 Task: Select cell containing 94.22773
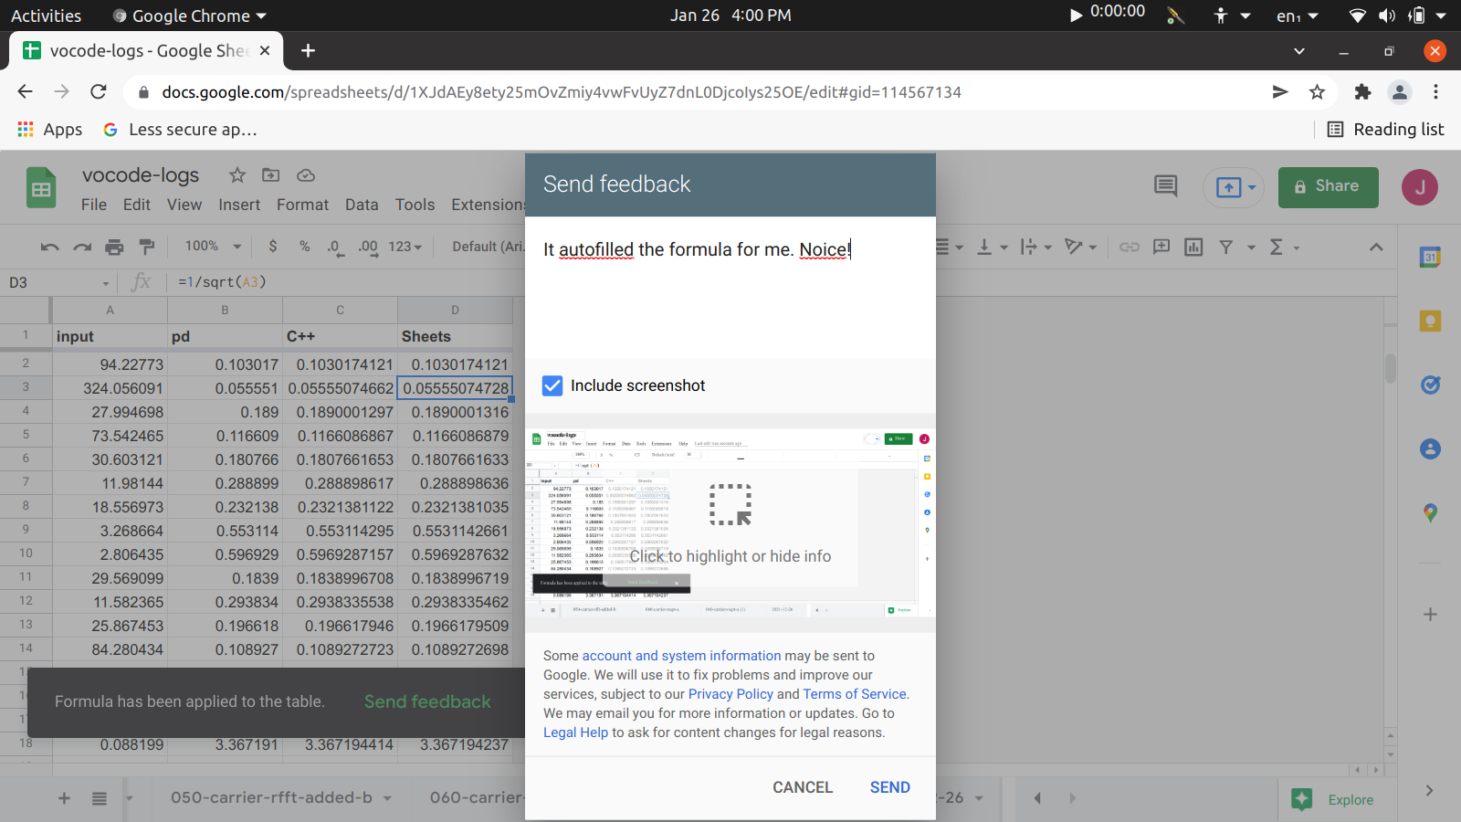pyautogui.click(x=110, y=364)
